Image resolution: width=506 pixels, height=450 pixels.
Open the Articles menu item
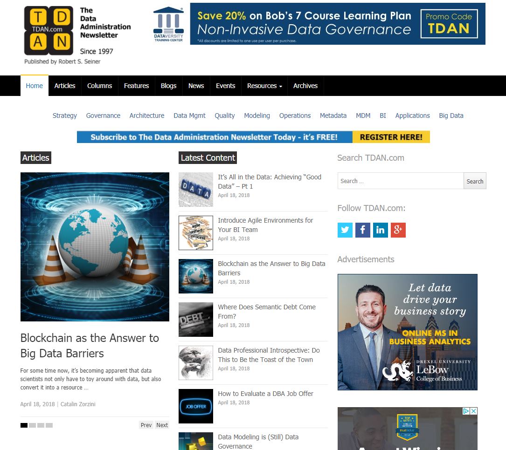[x=64, y=86]
